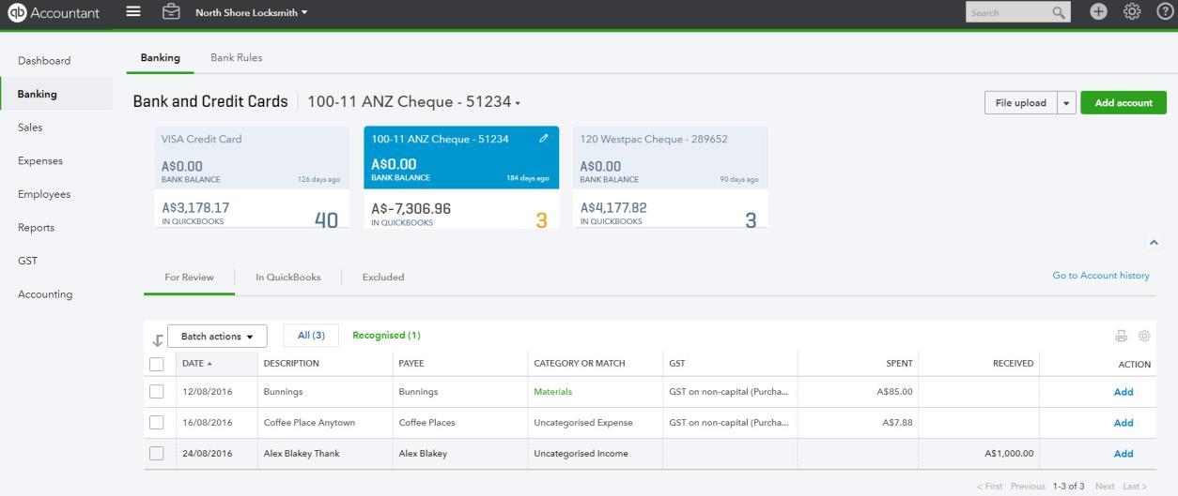The width and height of the screenshot is (1178, 496).
Task: Click the A$7.88 spent amount
Action: coord(897,423)
